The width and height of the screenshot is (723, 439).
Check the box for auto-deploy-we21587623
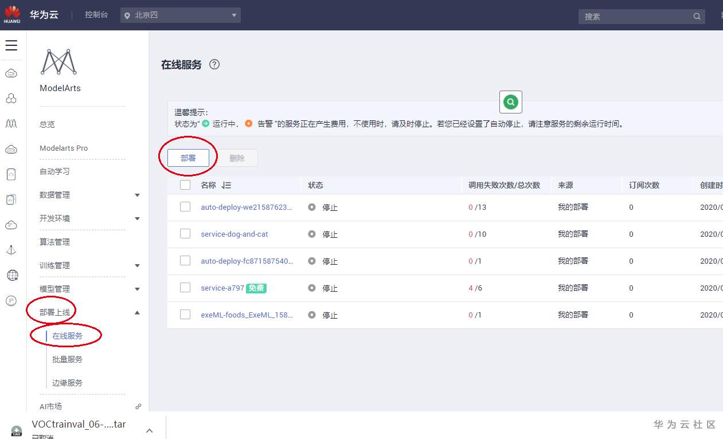click(x=185, y=207)
